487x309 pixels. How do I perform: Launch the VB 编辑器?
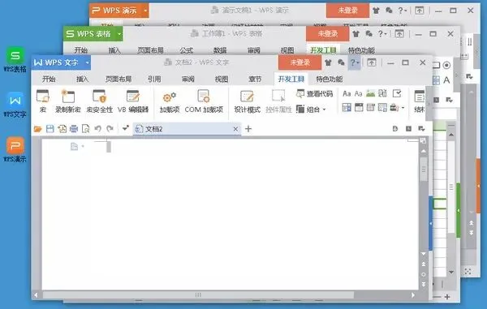pyautogui.click(x=133, y=101)
